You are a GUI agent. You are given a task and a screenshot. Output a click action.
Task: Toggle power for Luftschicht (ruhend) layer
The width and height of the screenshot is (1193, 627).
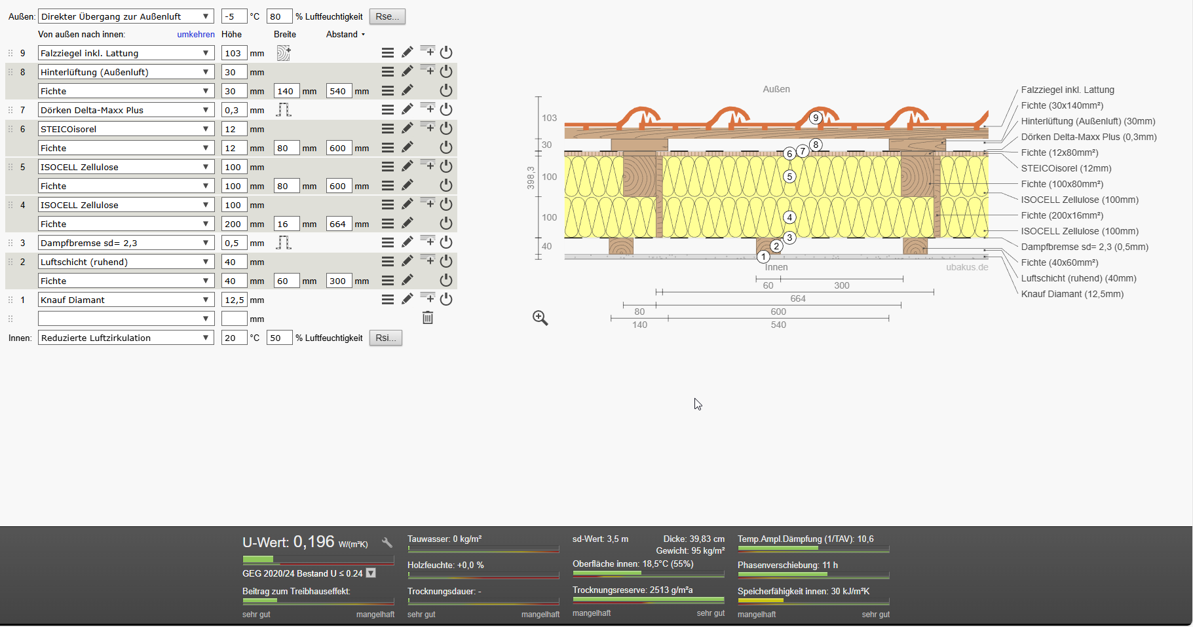pos(446,261)
